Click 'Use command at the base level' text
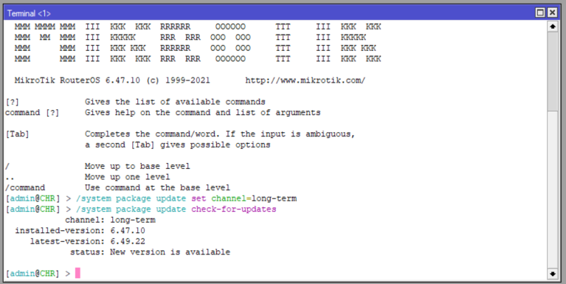The height and width of the screenshot is (284, 566). click(157, 187)
